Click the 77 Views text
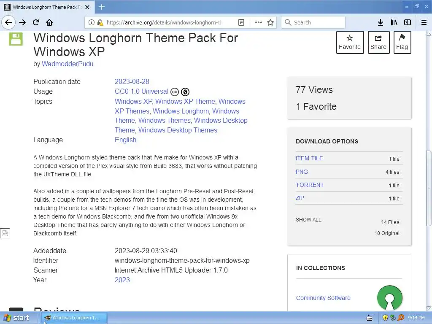 pyautogui.click(x=314, y=89)
